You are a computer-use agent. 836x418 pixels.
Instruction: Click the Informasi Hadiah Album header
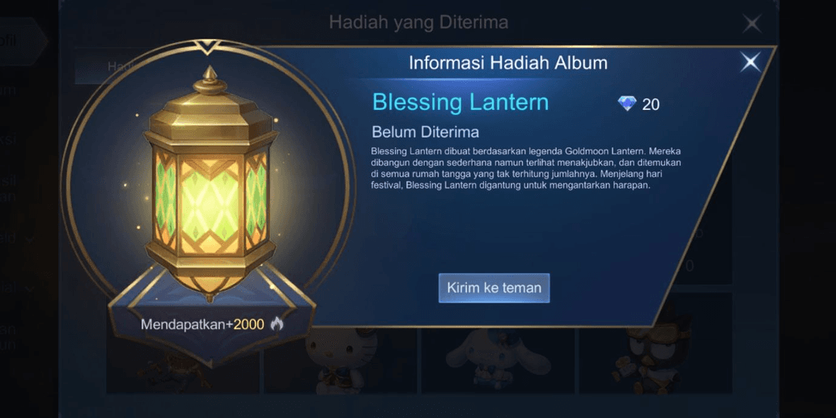507,63
